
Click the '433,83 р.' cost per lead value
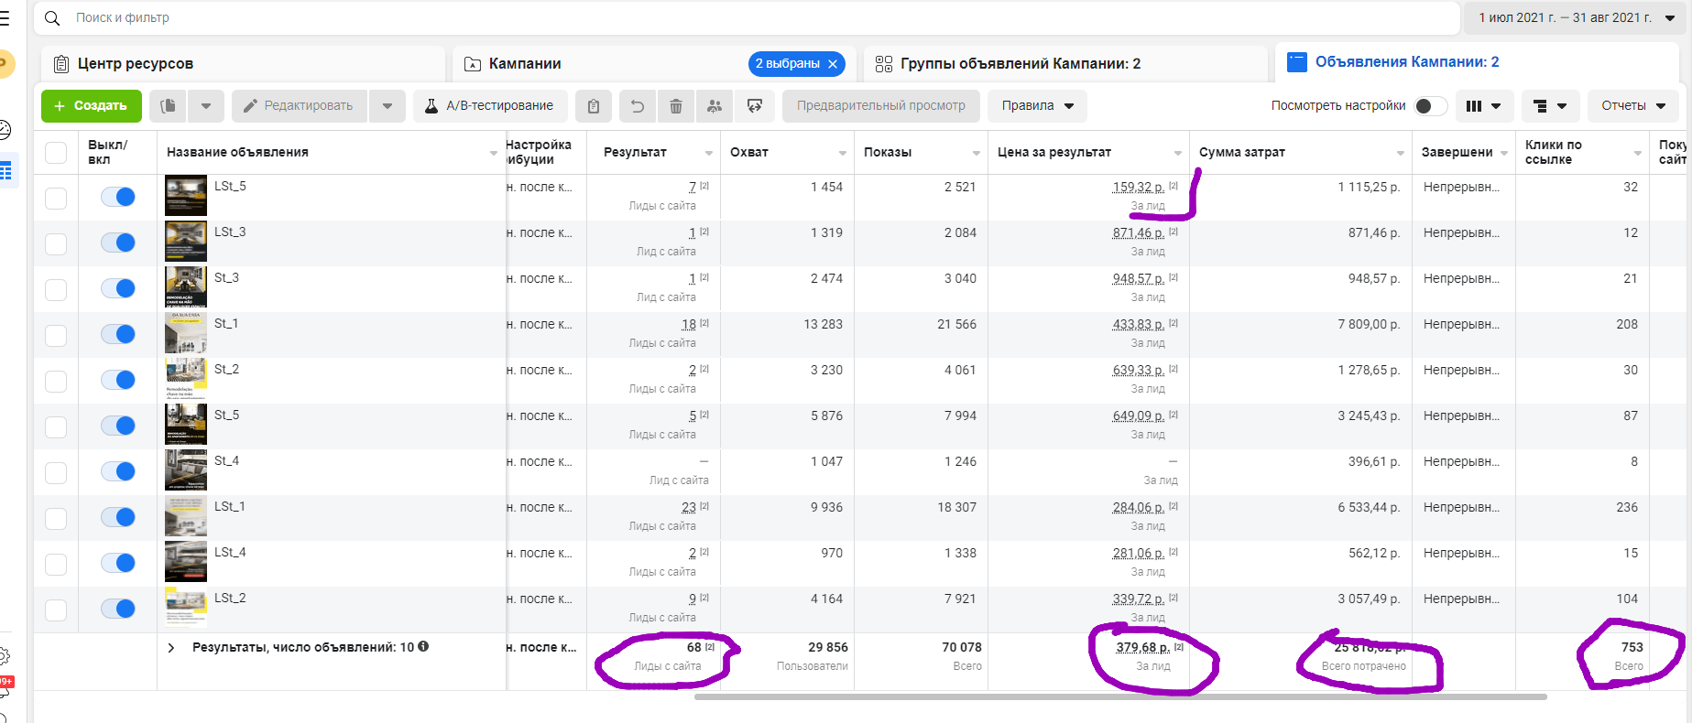1139,324
